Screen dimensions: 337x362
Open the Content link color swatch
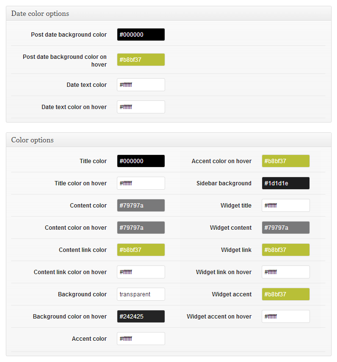point(141,250)
